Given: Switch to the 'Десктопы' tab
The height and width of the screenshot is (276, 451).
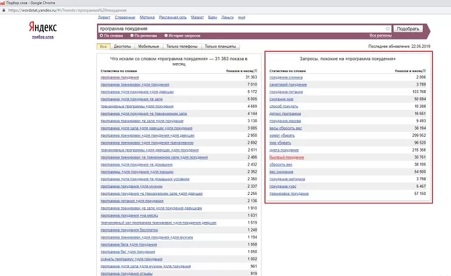Looking at the screenshot, I should click(x=122, y=46).
